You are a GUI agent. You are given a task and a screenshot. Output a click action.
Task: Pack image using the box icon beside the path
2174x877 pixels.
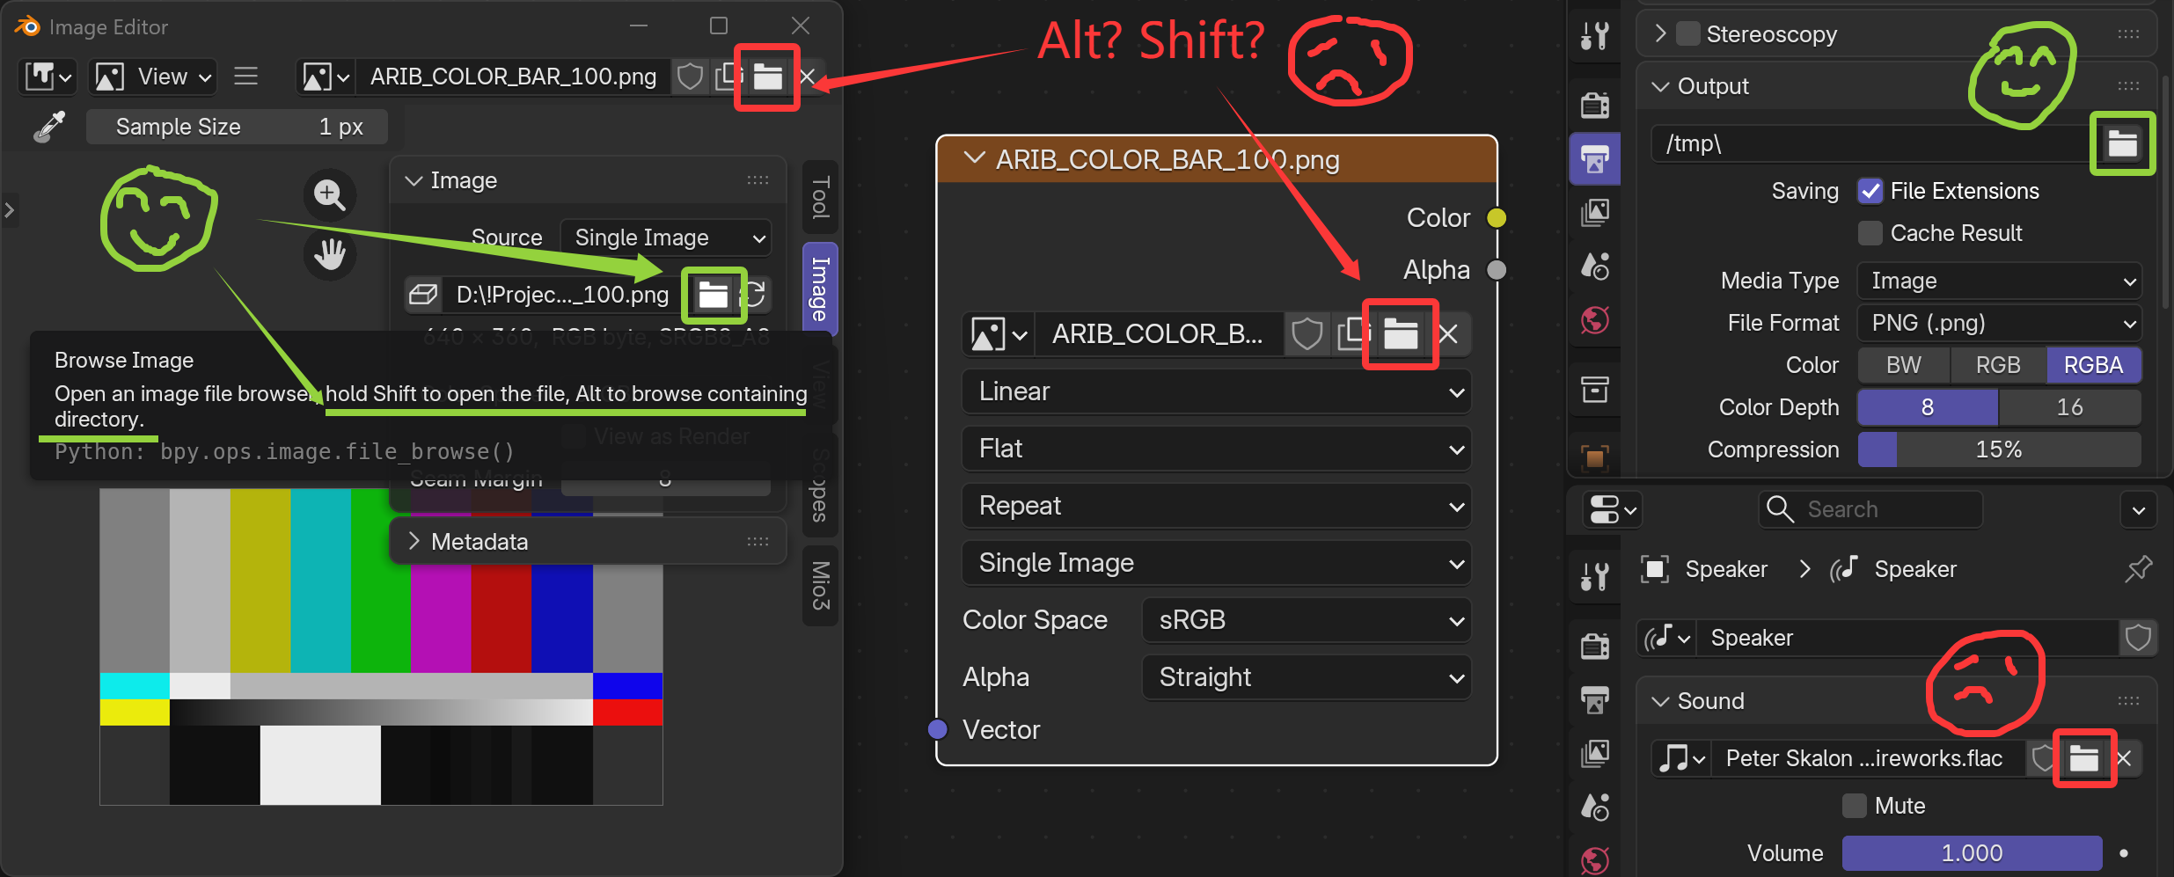423,295
